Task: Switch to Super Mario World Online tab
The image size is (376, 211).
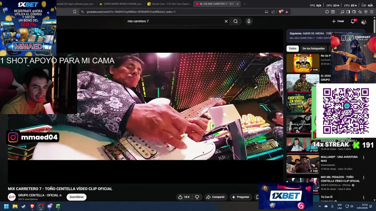Action: coord(120,4)
